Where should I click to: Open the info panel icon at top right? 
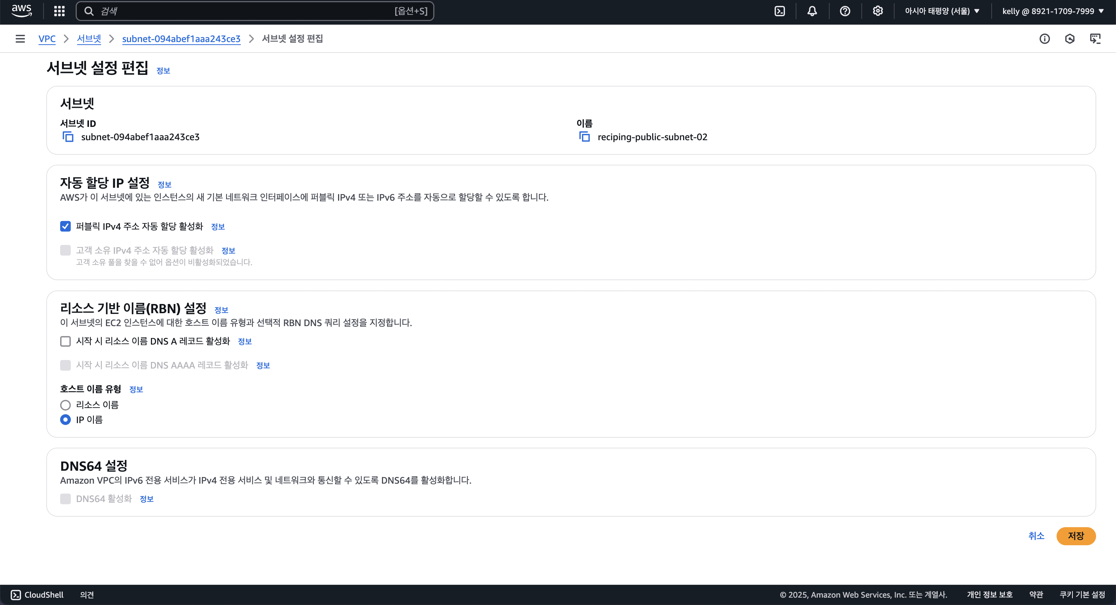point(1044,39)
